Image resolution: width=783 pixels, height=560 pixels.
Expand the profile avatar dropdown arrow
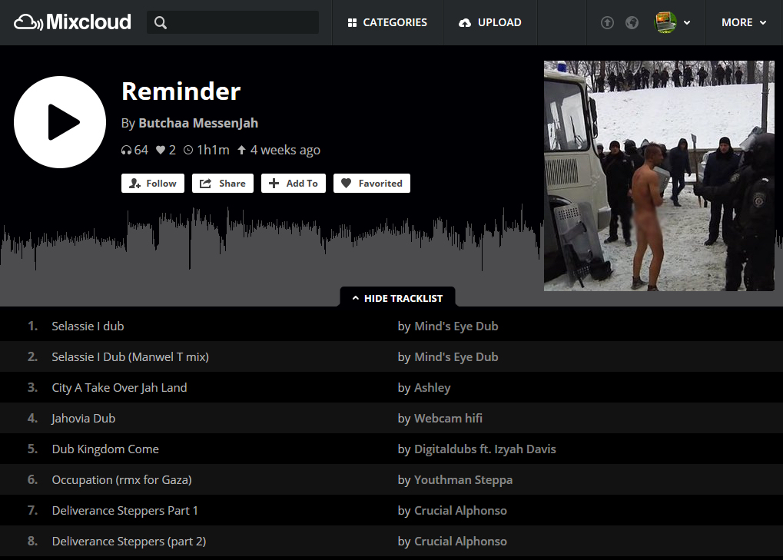687,22
